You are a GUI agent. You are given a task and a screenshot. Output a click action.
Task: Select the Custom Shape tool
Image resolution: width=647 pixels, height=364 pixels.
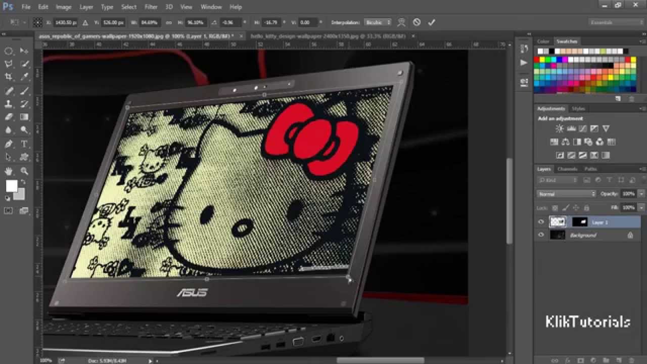tap(24, 157)
